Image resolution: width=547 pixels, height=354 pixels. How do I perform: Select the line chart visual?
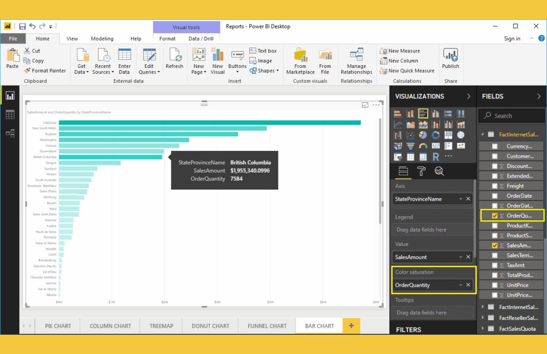click(x=397, y=124)
